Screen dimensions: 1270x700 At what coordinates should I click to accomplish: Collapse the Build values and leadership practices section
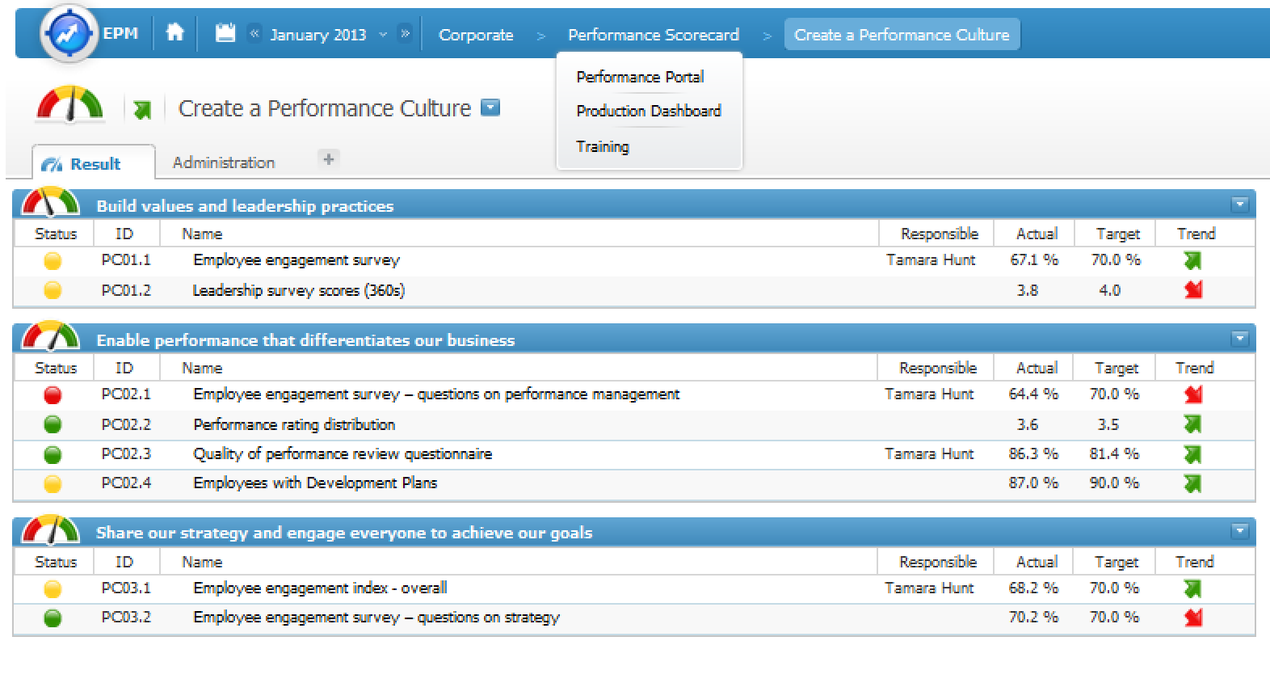pyautogui.click(x=1239, y=205)
